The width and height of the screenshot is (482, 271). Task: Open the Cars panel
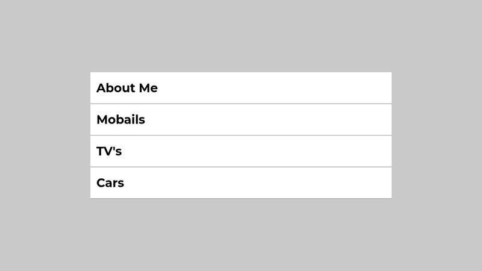point(241,183)
